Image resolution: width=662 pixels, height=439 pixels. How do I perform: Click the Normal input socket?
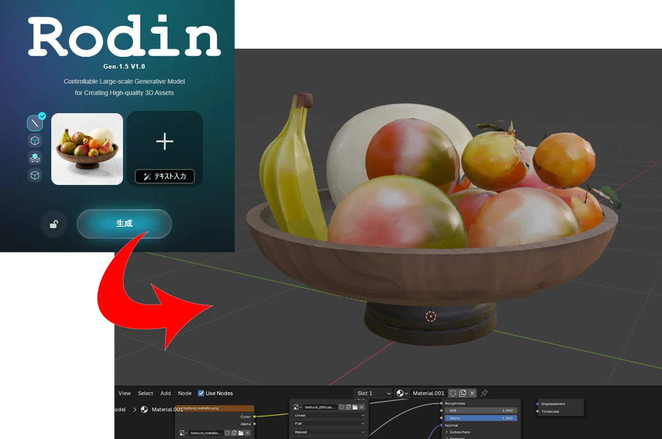[x=441, y=425]
